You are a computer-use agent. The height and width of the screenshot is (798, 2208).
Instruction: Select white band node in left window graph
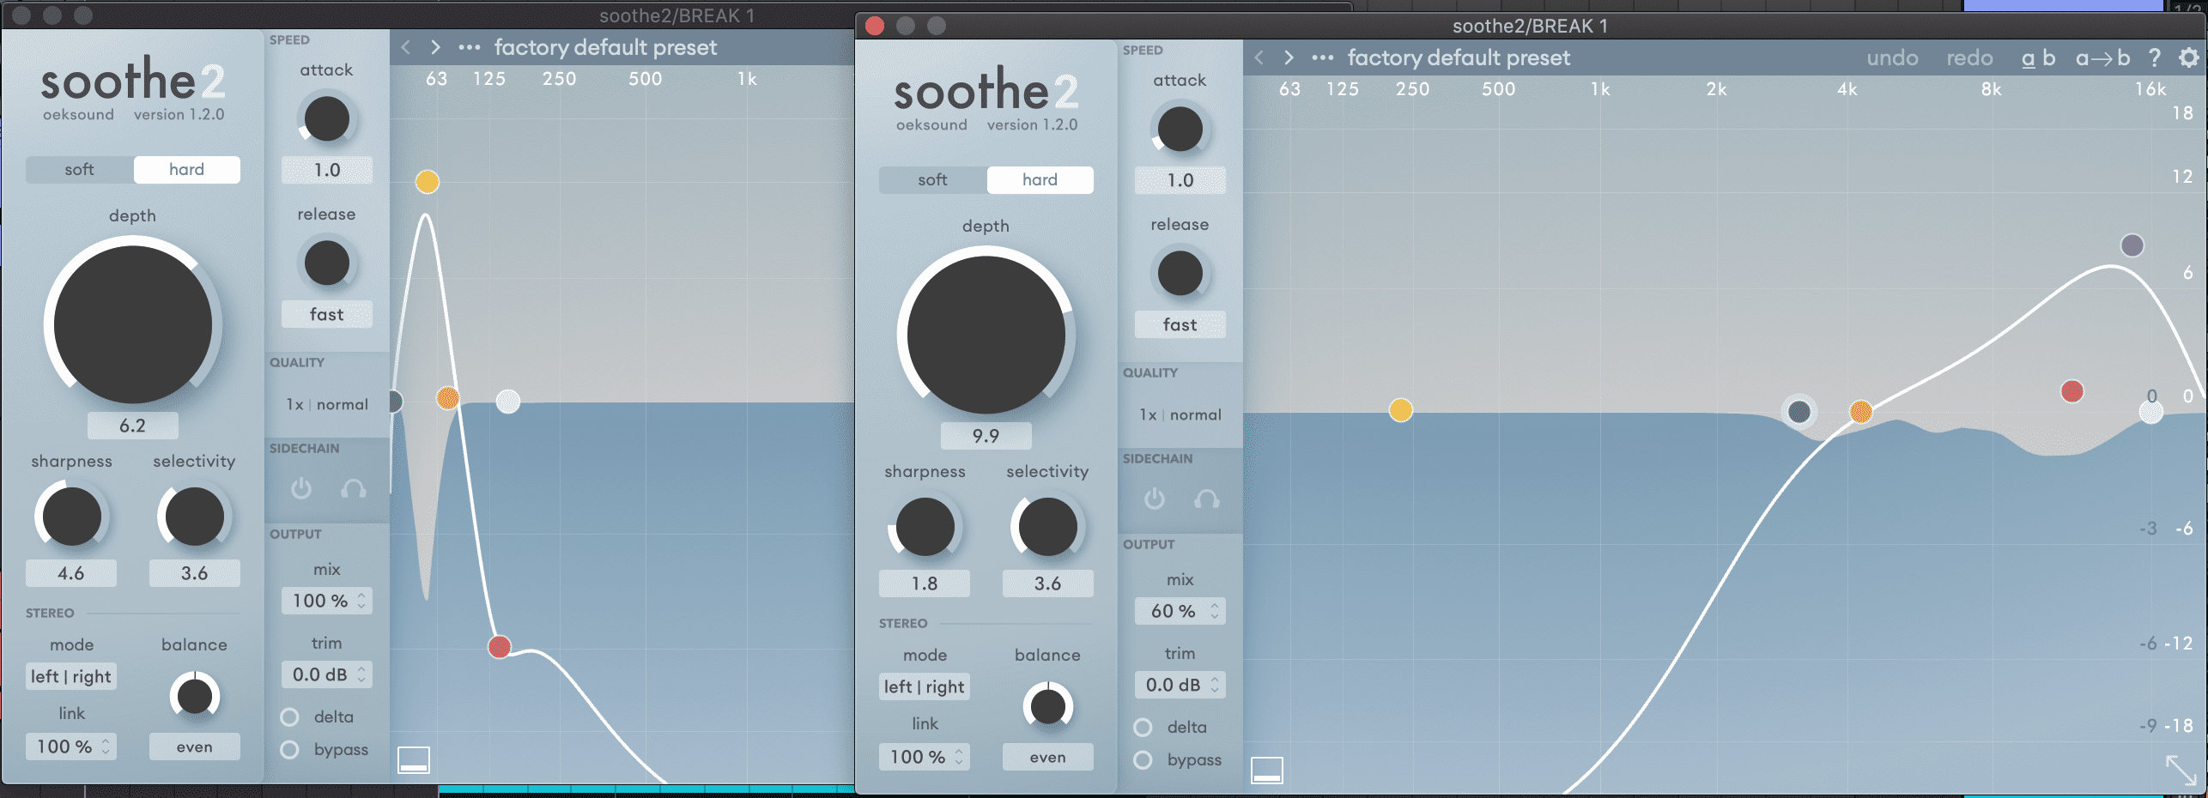click(508, 401)
